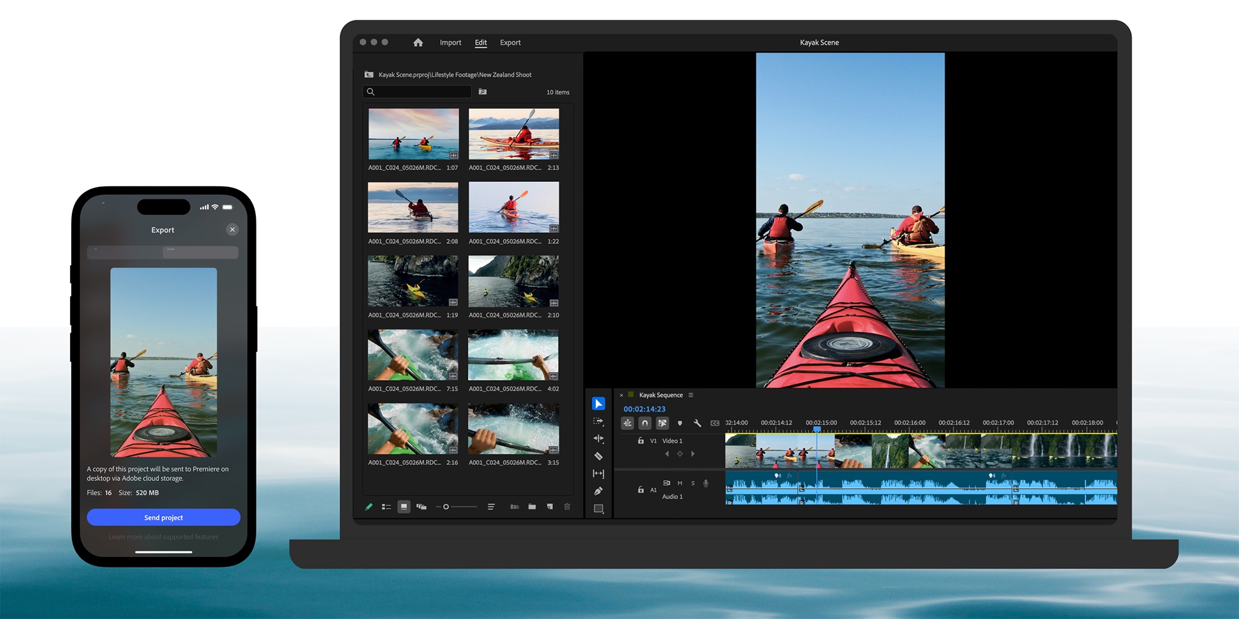Solo the Audio 1 track
Screen dimensions: 1239x619
coord(693,483)
